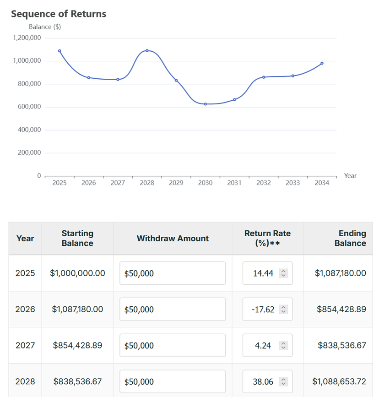Click the Withdraw Amount column header

(173, 238)
